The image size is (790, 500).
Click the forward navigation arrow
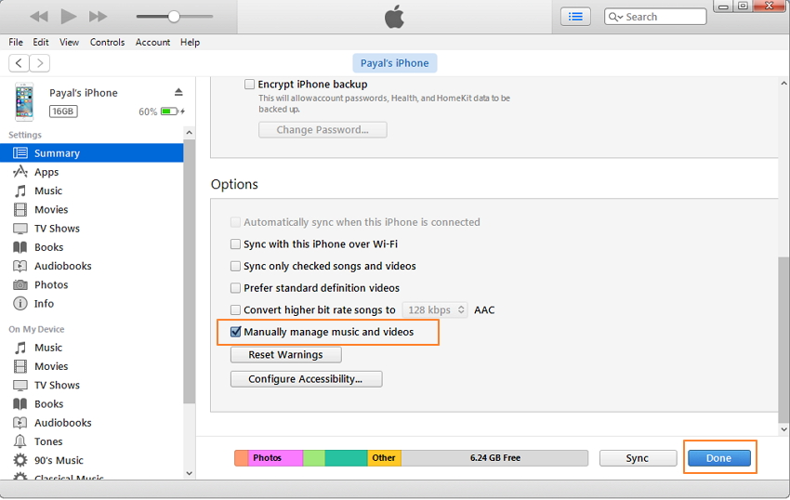pos(40,63)
